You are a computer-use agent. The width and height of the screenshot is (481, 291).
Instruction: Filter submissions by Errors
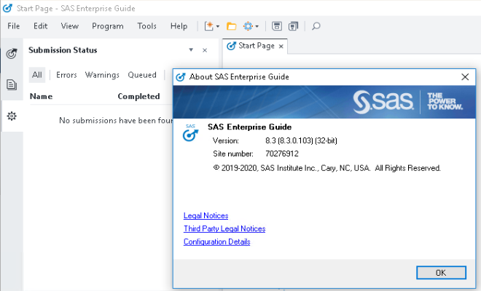point(66,75)
